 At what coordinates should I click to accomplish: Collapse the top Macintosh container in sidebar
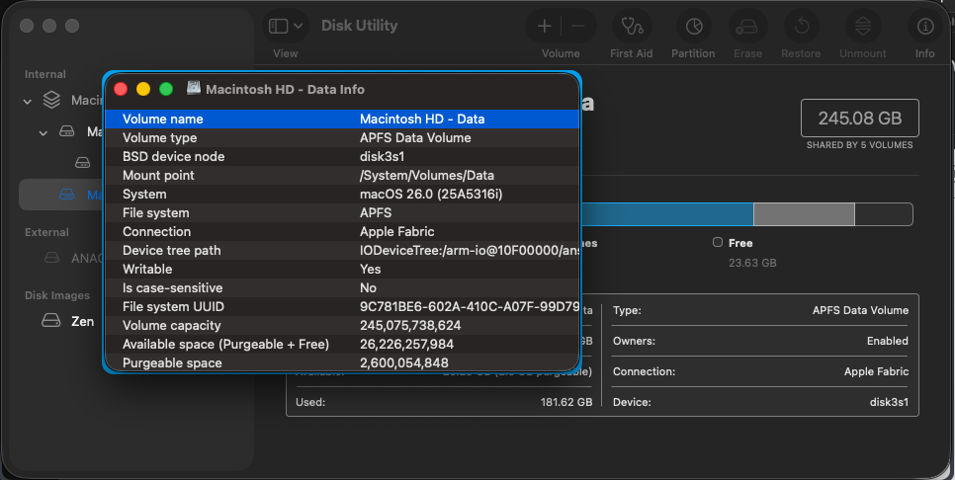pos(28,101)
